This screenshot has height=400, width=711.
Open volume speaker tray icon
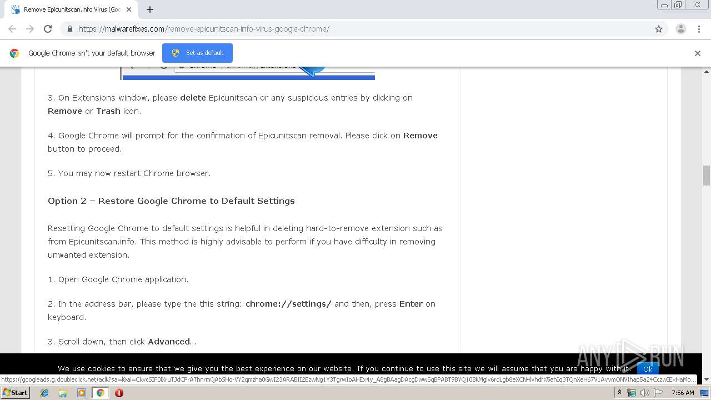(x=644, y=393)
